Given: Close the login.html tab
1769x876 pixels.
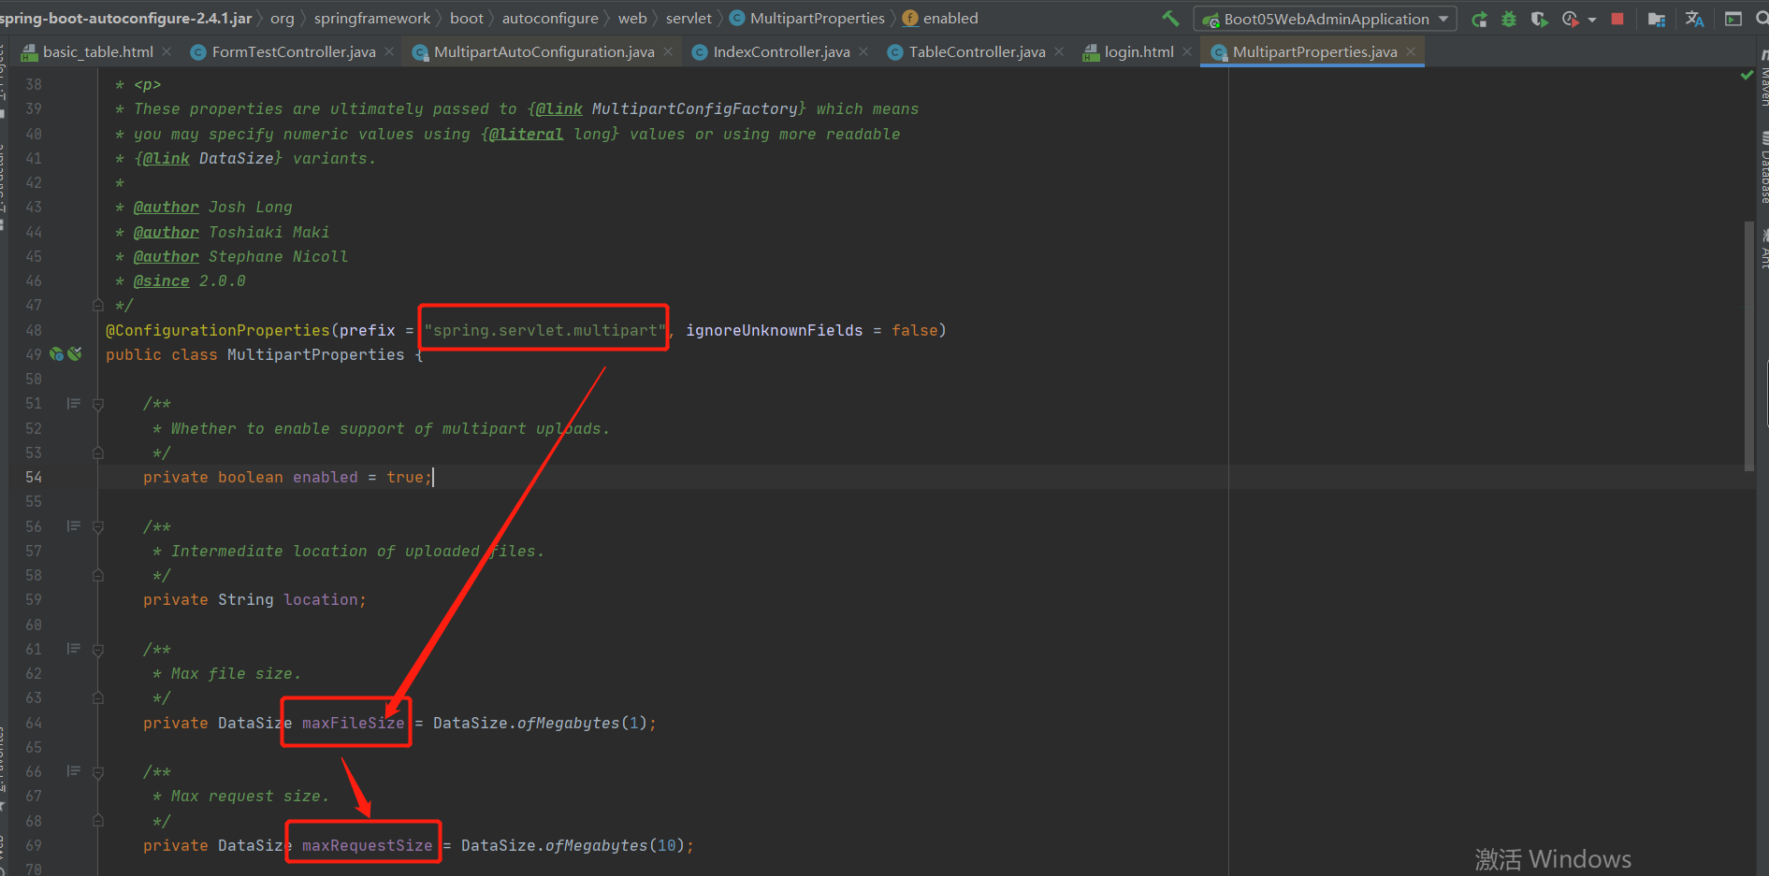Looking at the screenshot, I should tap(1187, 51).
